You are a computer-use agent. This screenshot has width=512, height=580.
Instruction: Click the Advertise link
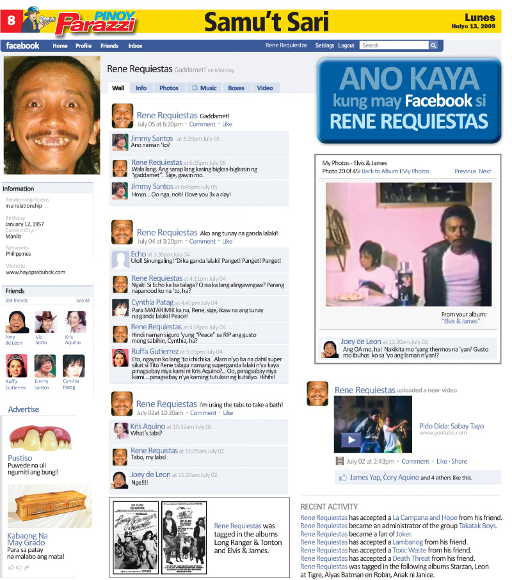[x=24, y=409]
